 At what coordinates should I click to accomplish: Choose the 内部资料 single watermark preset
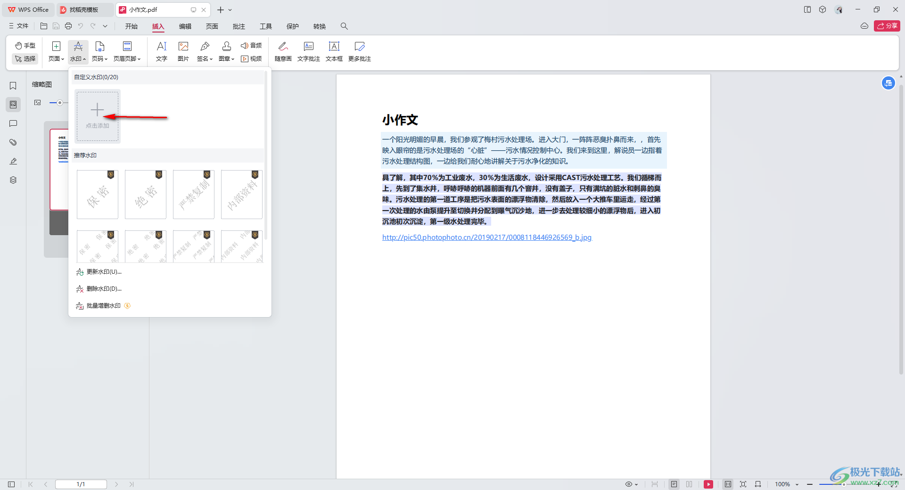(x=242, y=195)
